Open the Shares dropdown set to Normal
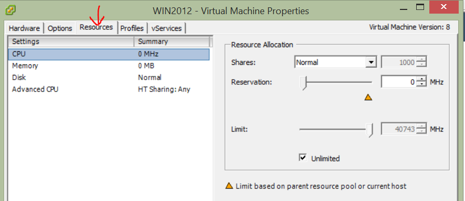Screen dimensions: 465x201 tap(335, 62)
